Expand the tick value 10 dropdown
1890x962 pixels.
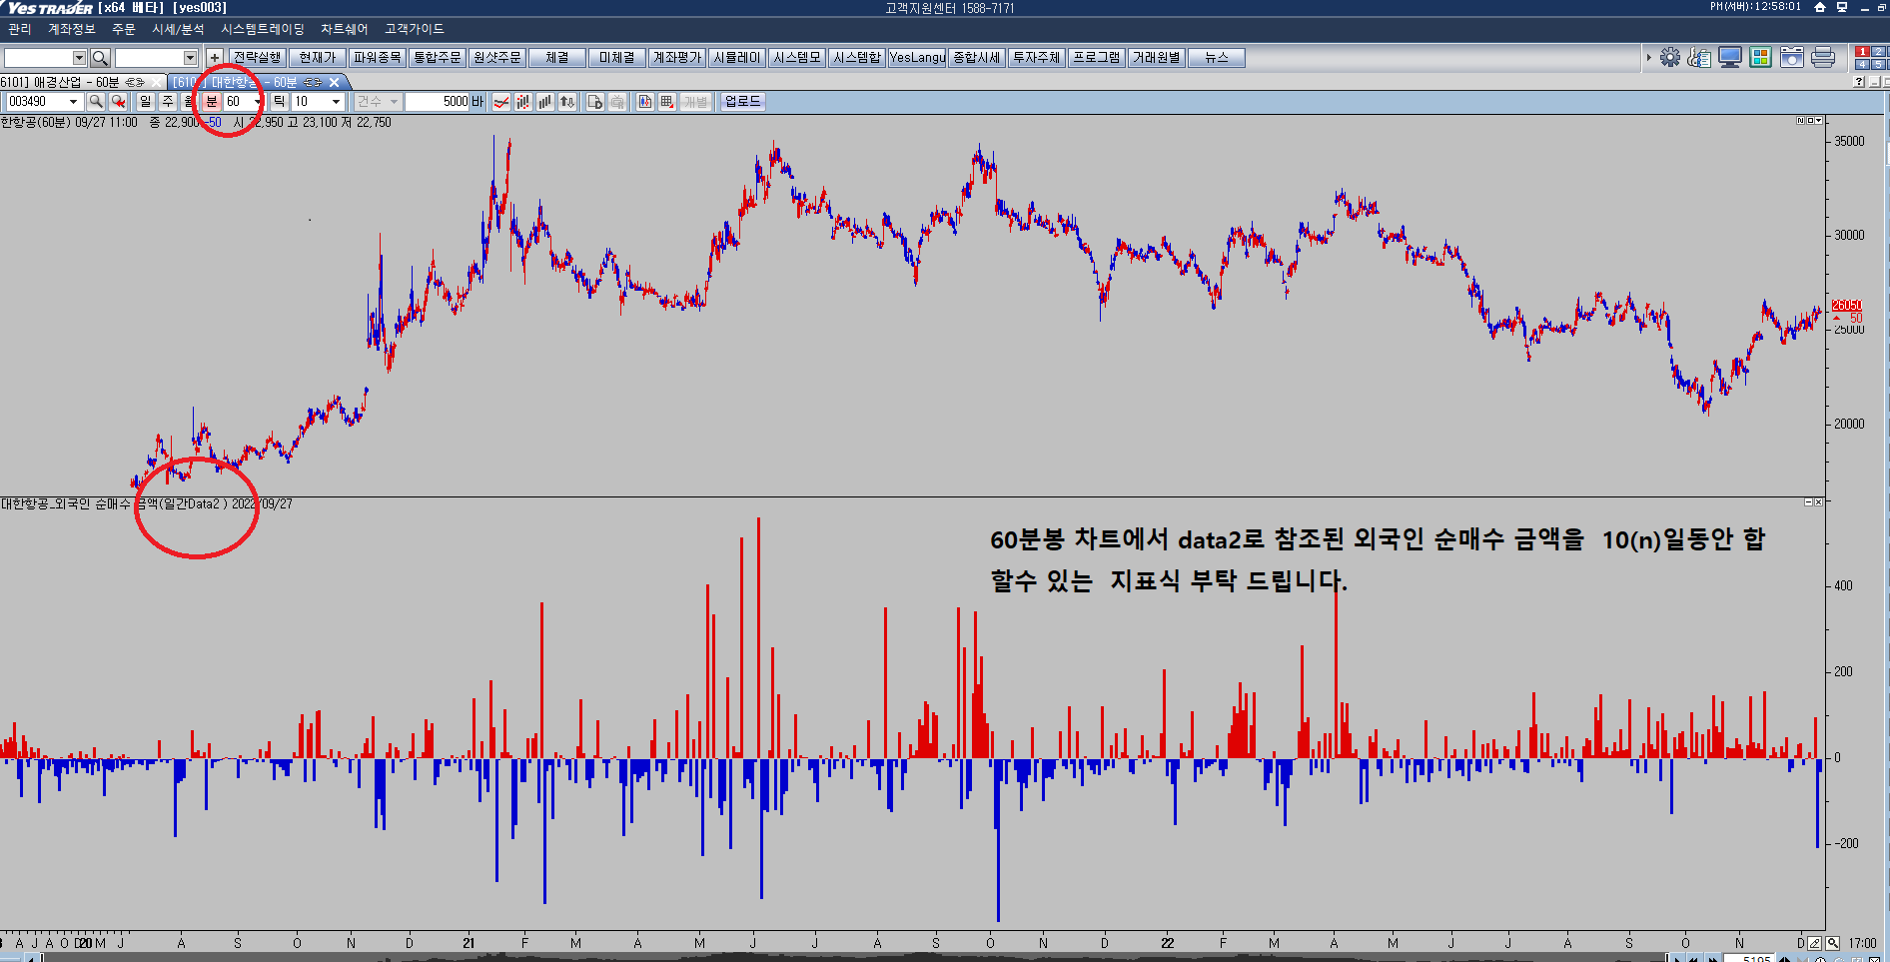pos(336,102)
